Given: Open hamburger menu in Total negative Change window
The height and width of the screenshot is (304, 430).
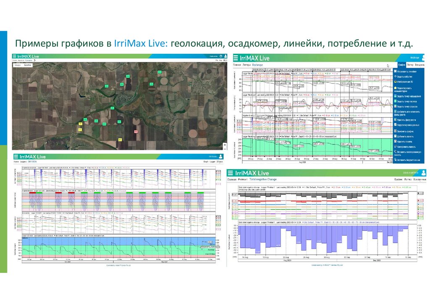Looking at the screenshot, I should (231, 173).
